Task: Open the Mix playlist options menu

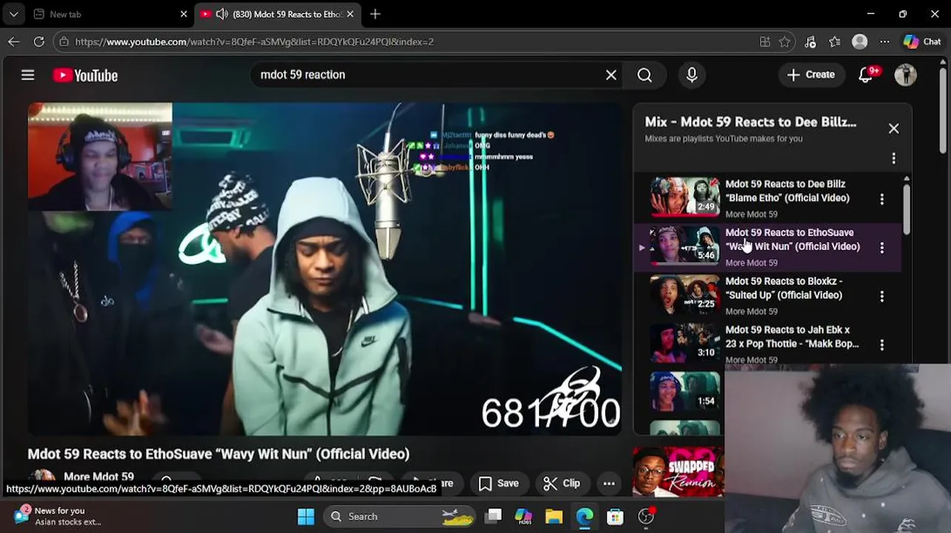Action: tap(893, 158)
